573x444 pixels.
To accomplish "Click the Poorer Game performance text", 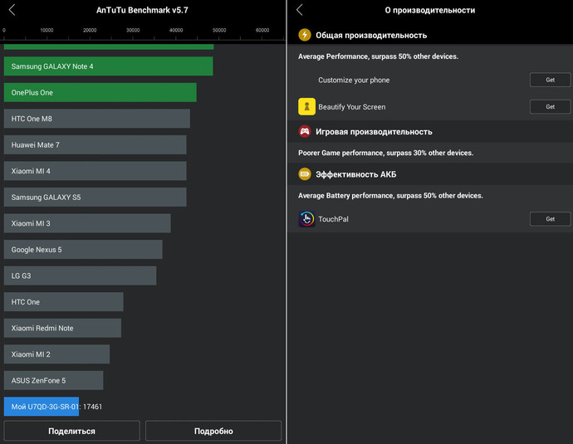I will click(385, 153).
